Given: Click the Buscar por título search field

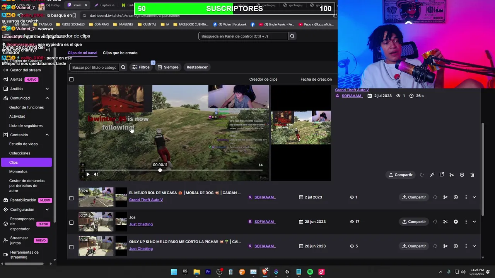Looking at the screenshot, I should pyautogui.click(x=94, y=67).
